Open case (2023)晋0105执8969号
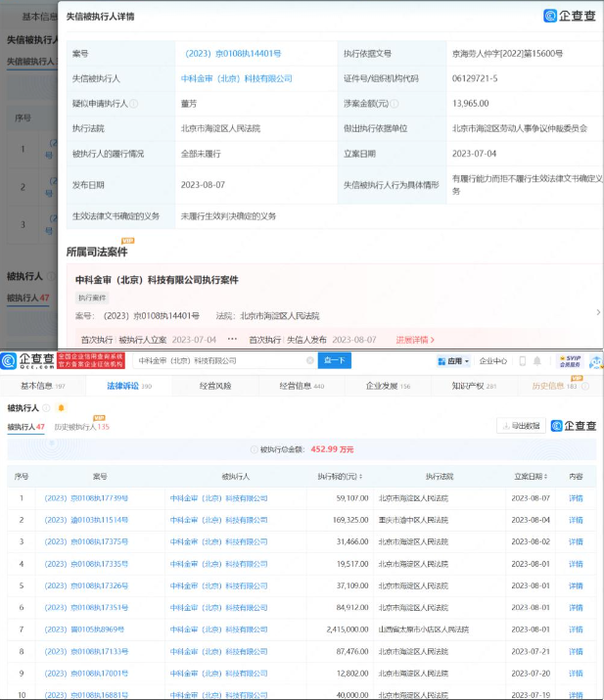Screen dimensions: 604x700 (84, 630)
